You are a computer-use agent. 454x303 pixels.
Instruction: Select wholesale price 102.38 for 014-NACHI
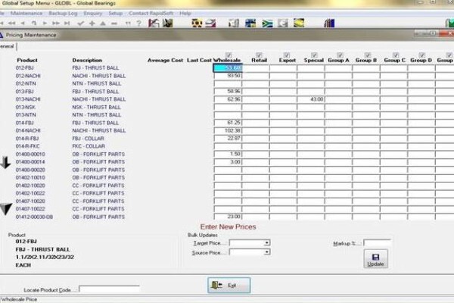pos(228,130)
